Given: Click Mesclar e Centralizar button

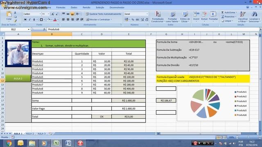Looking at the screenshot, I should tap(99, 20).
